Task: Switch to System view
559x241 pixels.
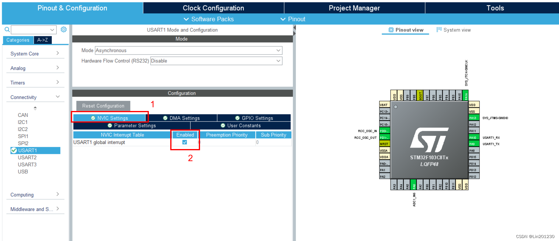Action: coord(453,30)
